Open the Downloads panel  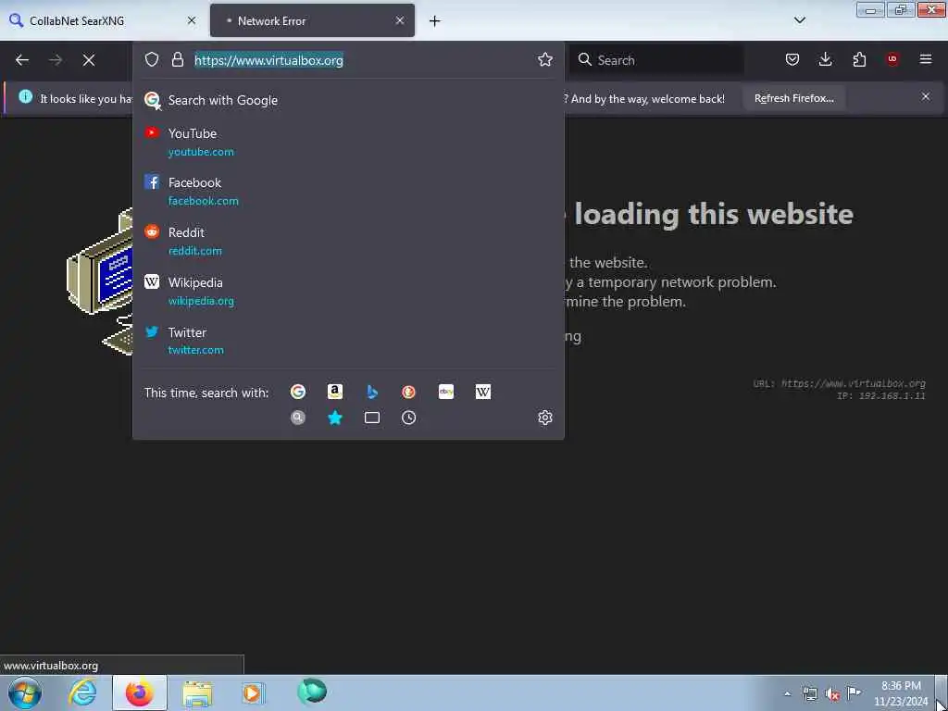point(825,59)
